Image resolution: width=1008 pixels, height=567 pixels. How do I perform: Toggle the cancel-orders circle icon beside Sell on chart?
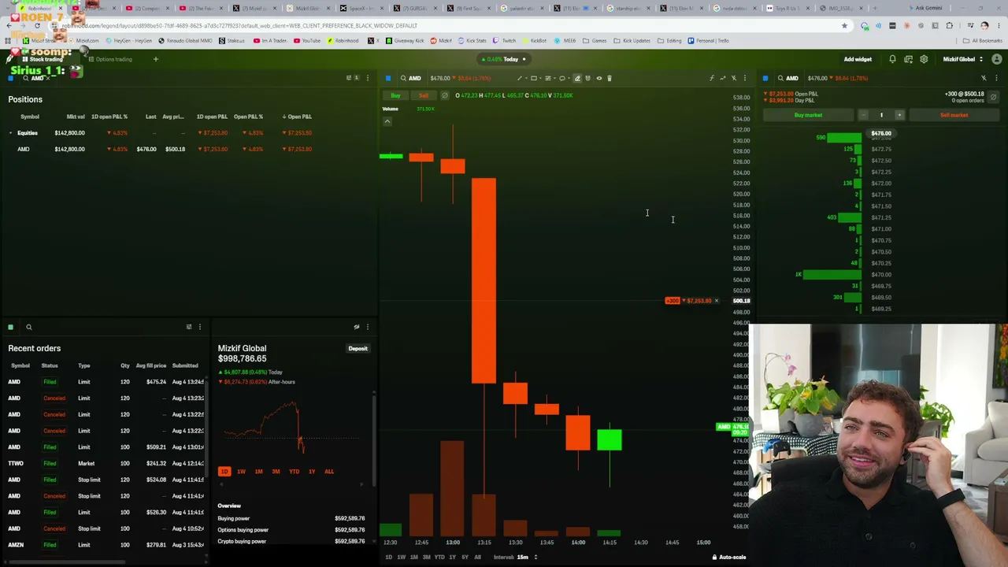(445, 95)
